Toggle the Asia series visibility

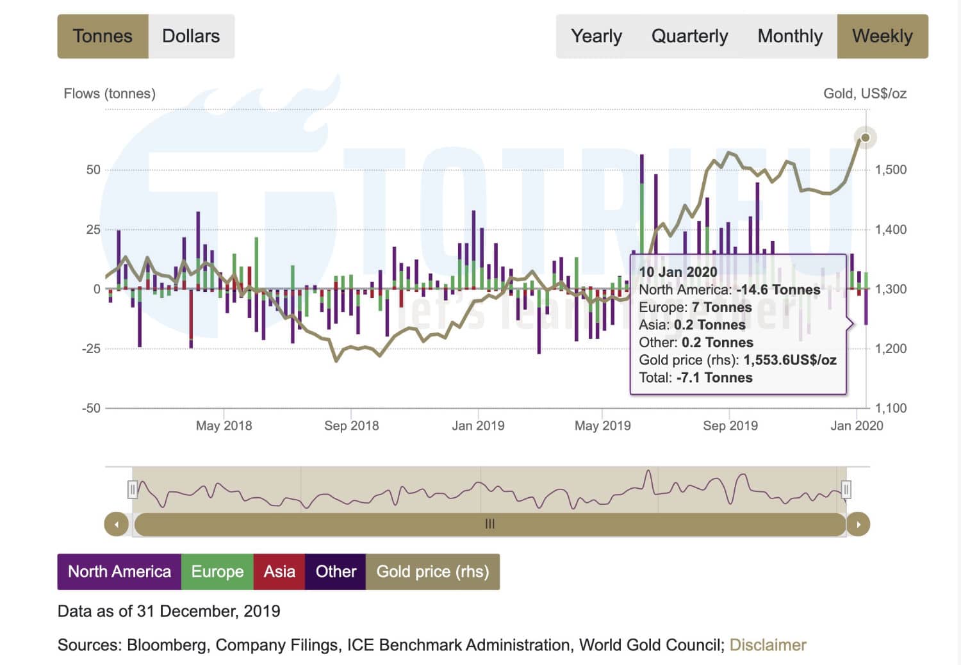279,571
